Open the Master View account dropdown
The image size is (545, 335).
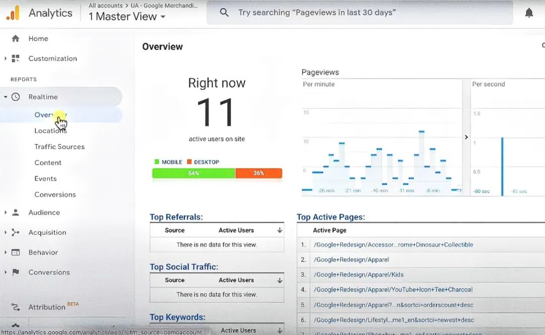pos(127,16)
